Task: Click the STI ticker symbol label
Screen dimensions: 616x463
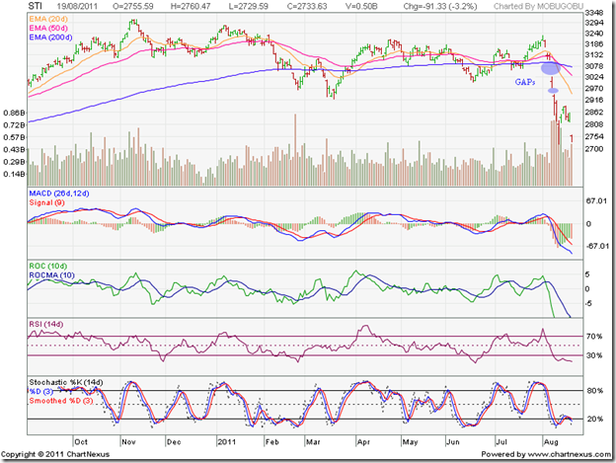Action: [35, 6]
